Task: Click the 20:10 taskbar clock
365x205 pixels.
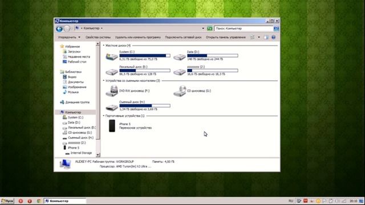Action: [x=353, y=201]
